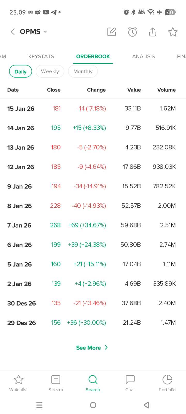The image size is (186, 414).
Task: Open Chat in bottom navigation
Action: (x=130, y=383)
